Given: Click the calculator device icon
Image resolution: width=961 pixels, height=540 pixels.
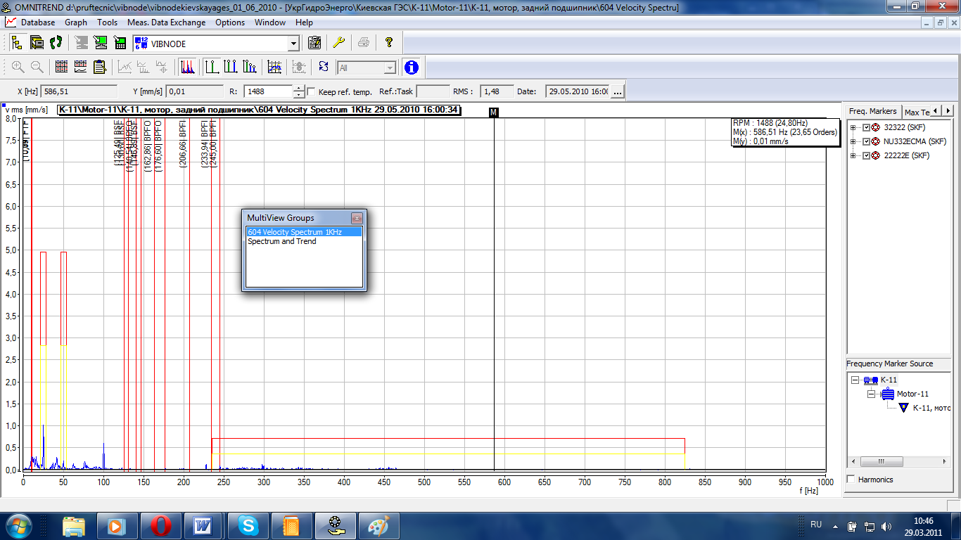Looking at the screenshot, I should (x=120, y=43).
